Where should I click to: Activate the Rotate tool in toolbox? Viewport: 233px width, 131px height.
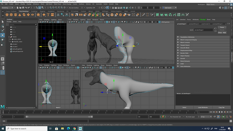click(3, 39)
